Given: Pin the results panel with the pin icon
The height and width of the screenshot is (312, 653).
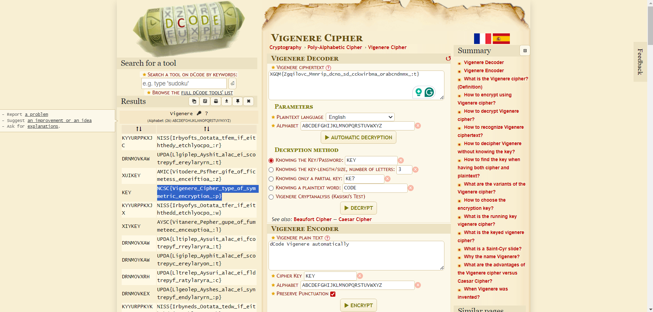Looking at the screenshot, I should pyautogui.click(x=238, y=101).
